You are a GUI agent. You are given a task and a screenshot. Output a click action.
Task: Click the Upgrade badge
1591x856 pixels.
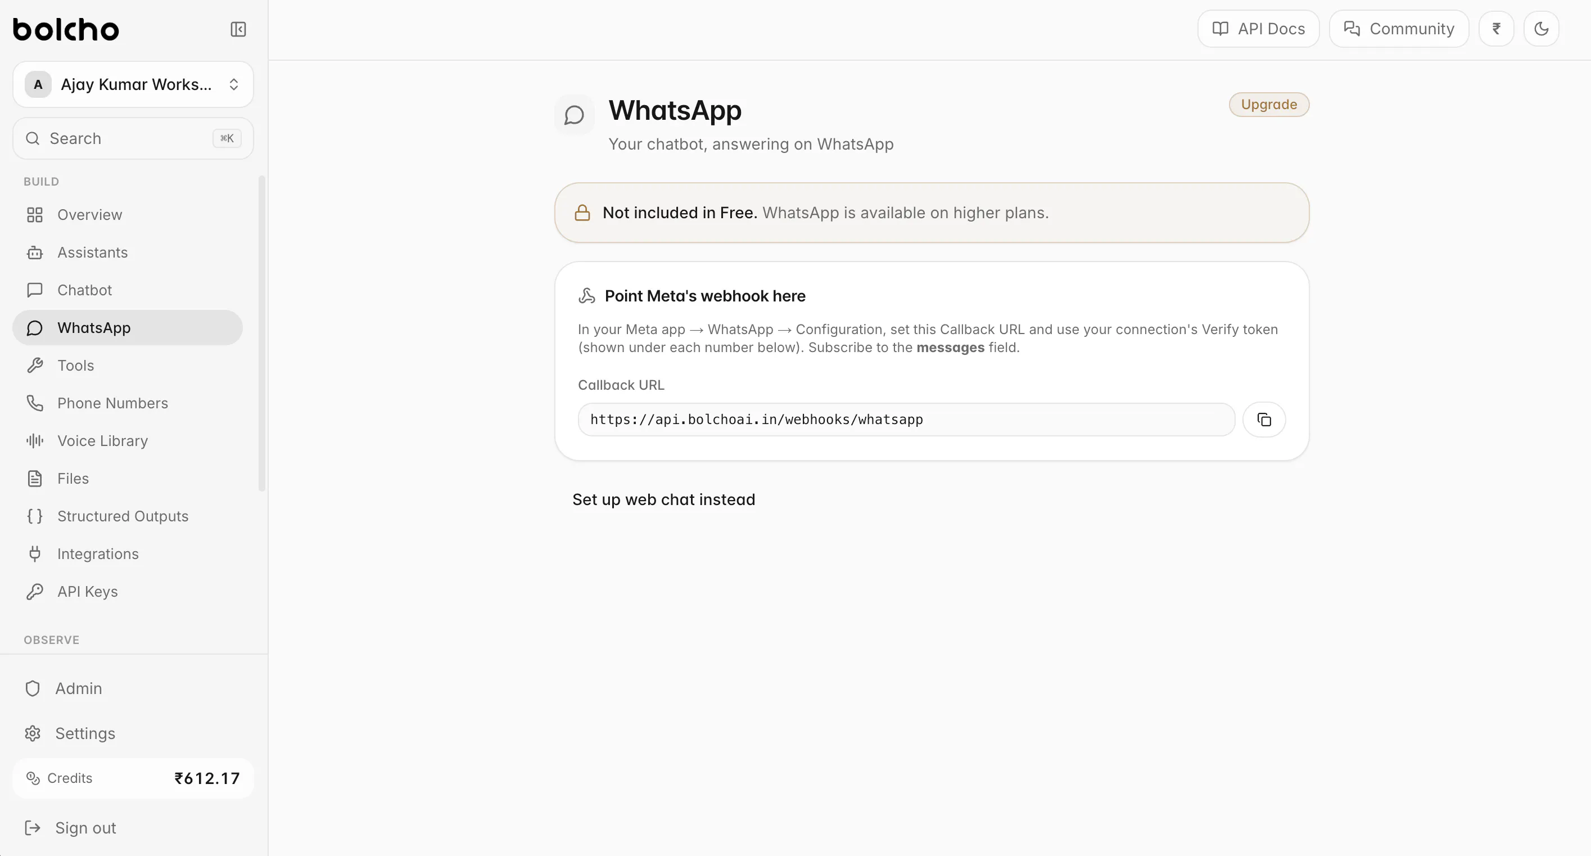(1269, 105)
